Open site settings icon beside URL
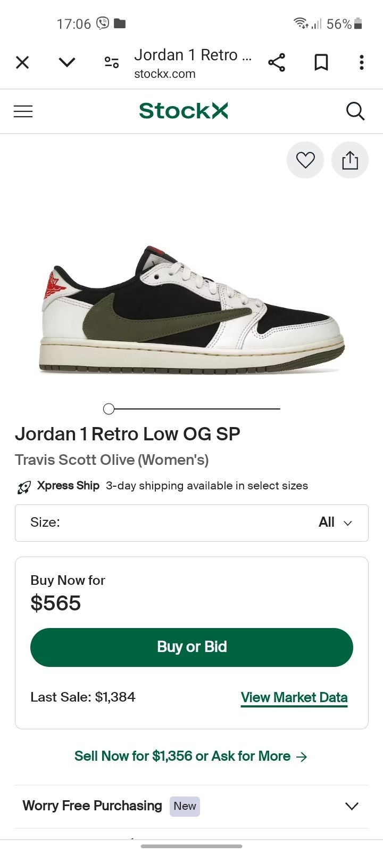The width and height of the screenshot is (383, 853). [x=112, y=63]
